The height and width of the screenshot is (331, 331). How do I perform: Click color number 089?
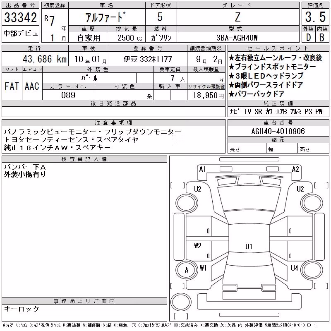[68, 95]
